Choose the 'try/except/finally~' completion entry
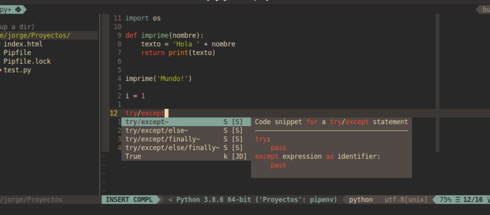This screenshot has width=490, height=215. coord(186,139)
